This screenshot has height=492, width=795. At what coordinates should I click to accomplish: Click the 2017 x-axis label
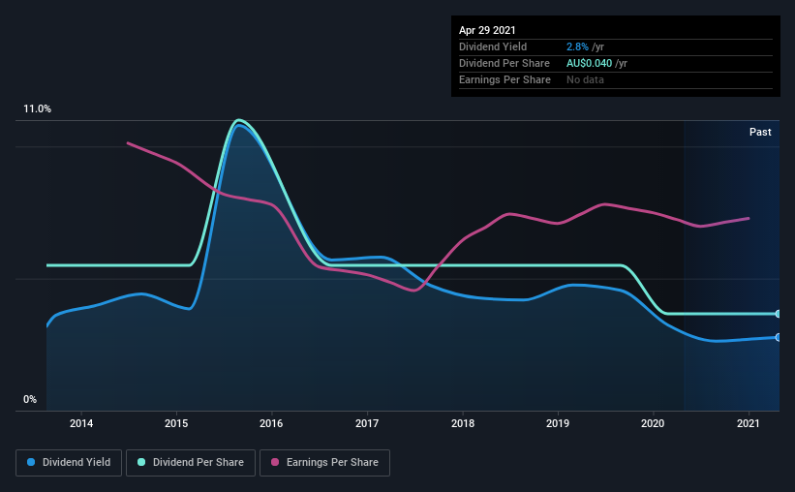tap(367, 423)
